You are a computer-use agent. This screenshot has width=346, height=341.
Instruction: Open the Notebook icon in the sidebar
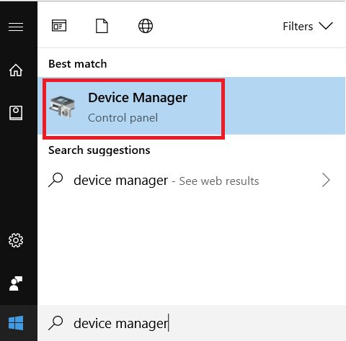point(16,113)
